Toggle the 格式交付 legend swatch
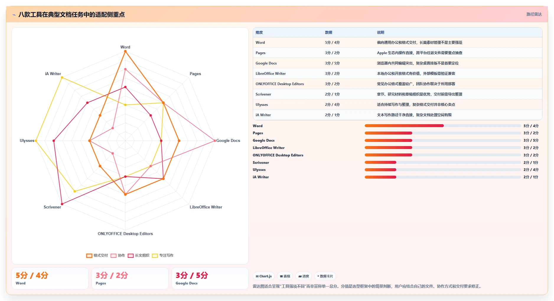Image resolution: width=554 pixels, height=301 pixels. (89, 255)
